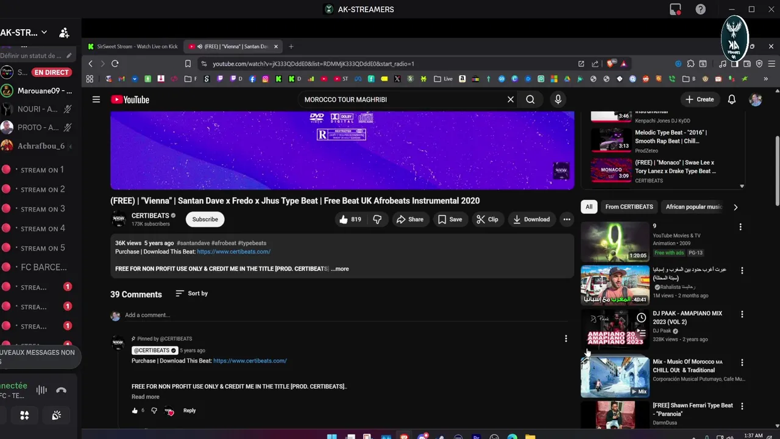This screenshot has width=780, height=439.
Task: Open the Instagram bookmark
Action: pyautogui.click(x=266, y=79)
